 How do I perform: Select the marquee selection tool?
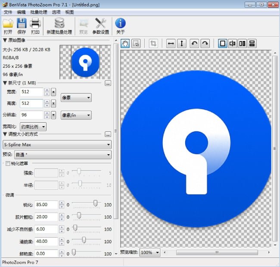coord(136,43)
